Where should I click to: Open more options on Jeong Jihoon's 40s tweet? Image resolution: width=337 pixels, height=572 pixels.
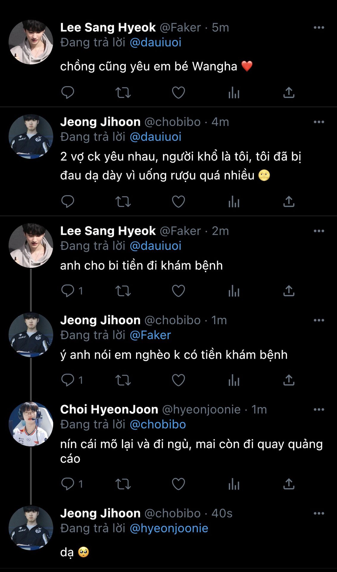319,513
